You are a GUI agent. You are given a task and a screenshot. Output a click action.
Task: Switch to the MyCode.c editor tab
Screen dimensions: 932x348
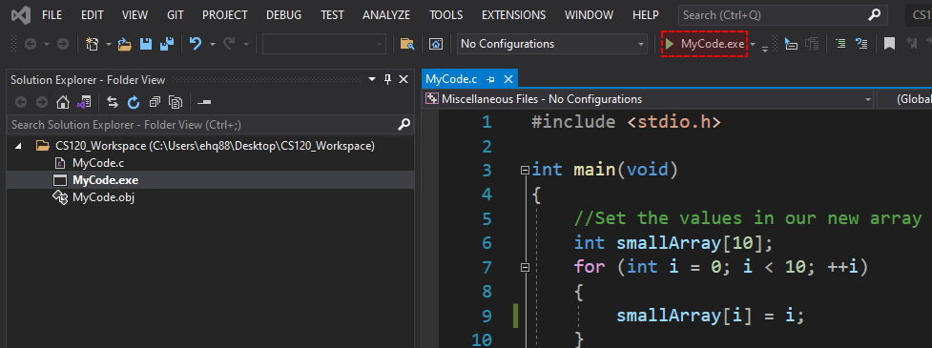(x=452, y=79)
